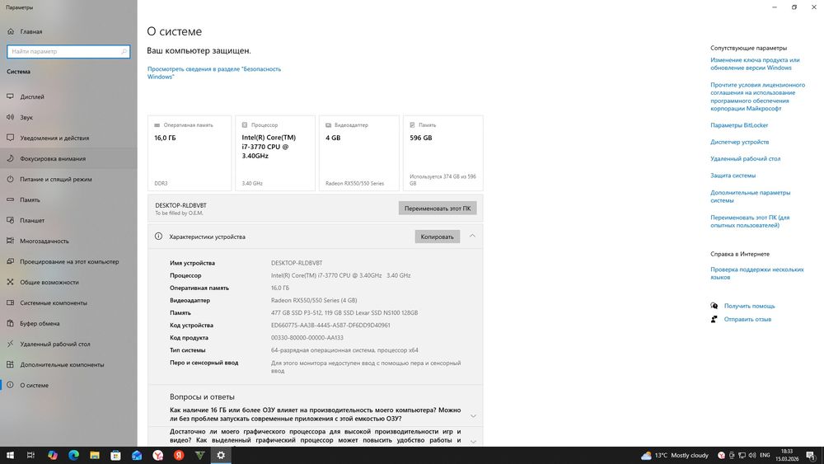The height and width of the screenshot is (464, 824).
Task: Open Windows Security details link
Action: tap(214, 73)
